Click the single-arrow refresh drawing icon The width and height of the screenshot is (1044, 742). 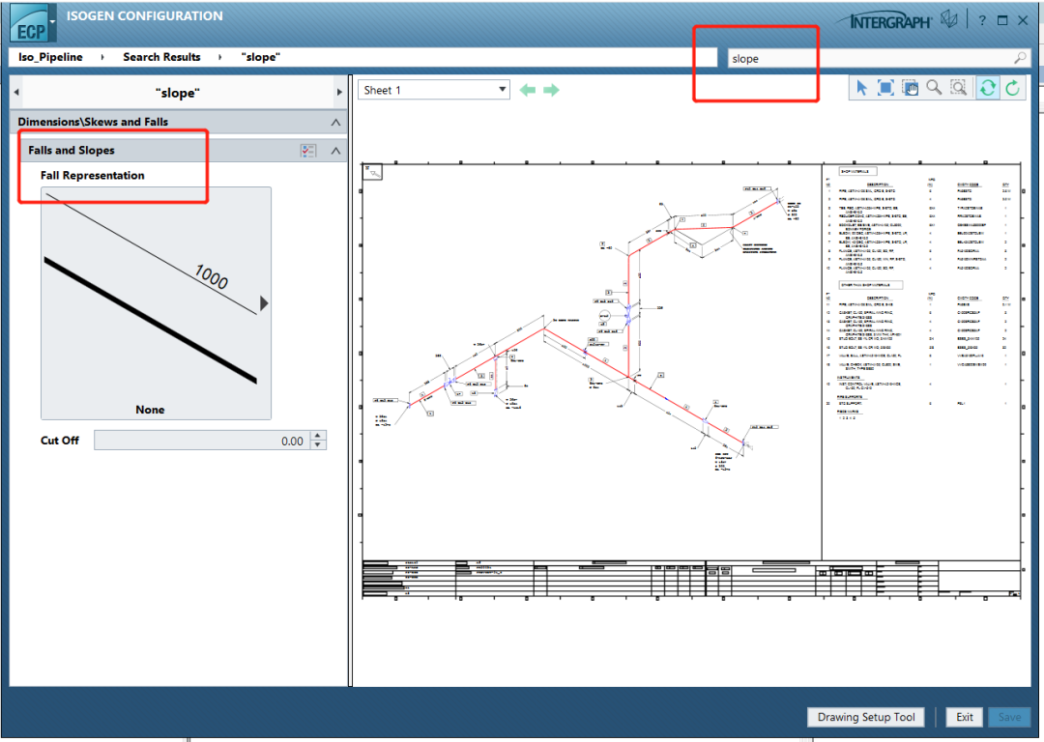(1013, 88)
